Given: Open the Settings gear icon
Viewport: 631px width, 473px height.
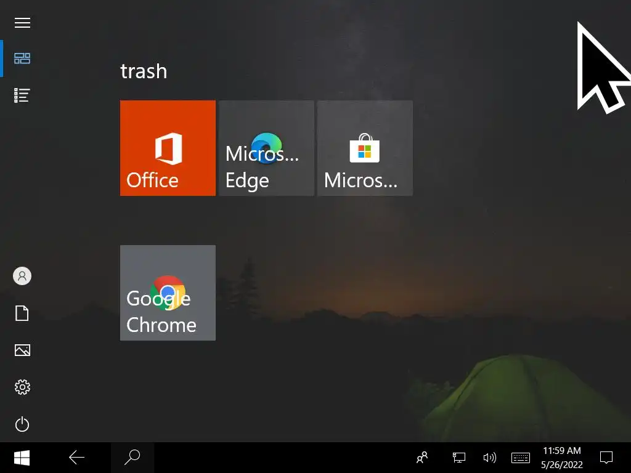Looking at the screenshot, I should coord(22,387).
